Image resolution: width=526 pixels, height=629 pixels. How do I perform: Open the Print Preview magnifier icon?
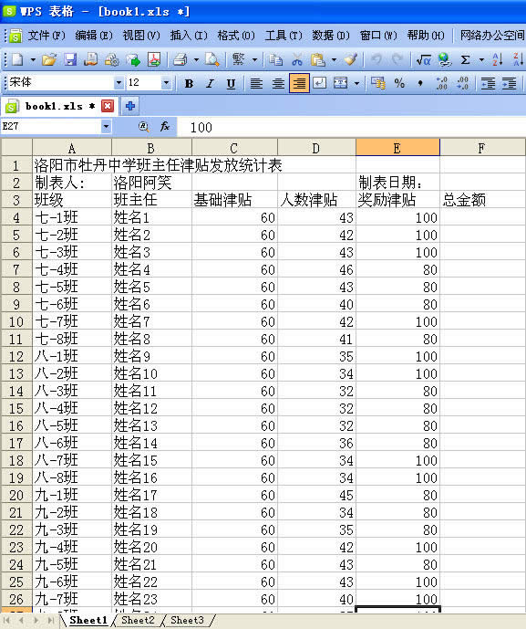pyautogui.click(x=211, y=59)
